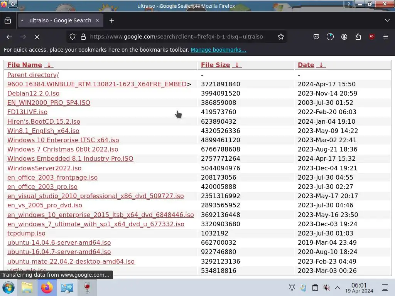This screenshot has height=296, width=395.
Task: Open tcpdump.iso link
Action: pos(26,233)
